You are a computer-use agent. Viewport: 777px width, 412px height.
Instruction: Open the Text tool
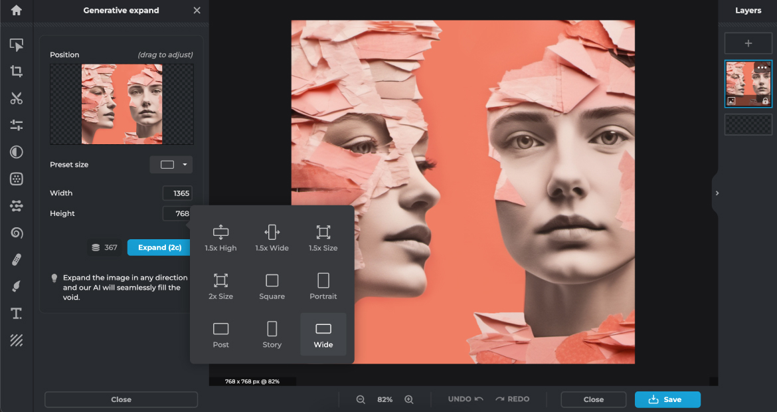[x=17, y=314]
